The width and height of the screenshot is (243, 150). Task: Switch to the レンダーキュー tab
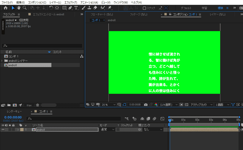tap(14, 111)
